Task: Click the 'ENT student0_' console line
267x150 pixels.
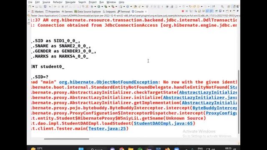Action: tap(48, 67)
